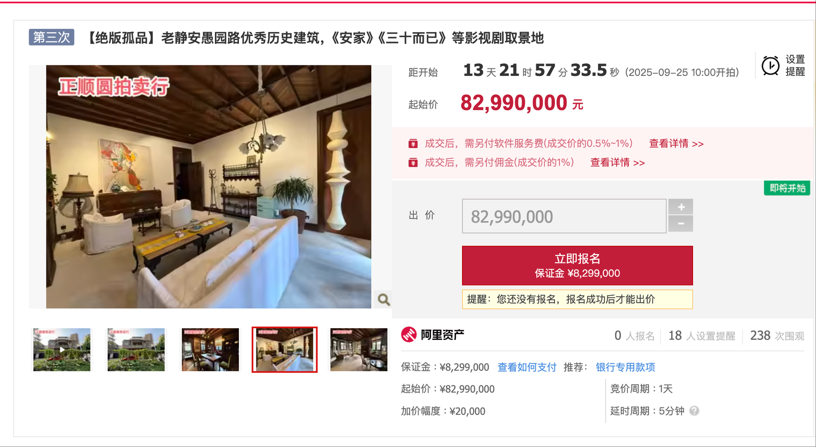Play the video on the first thumbnail

62,350
